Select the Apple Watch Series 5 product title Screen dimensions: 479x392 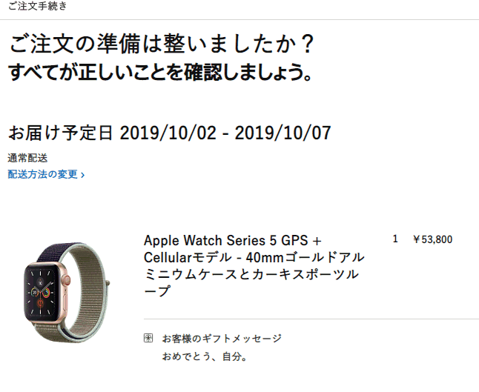(254, 265)
